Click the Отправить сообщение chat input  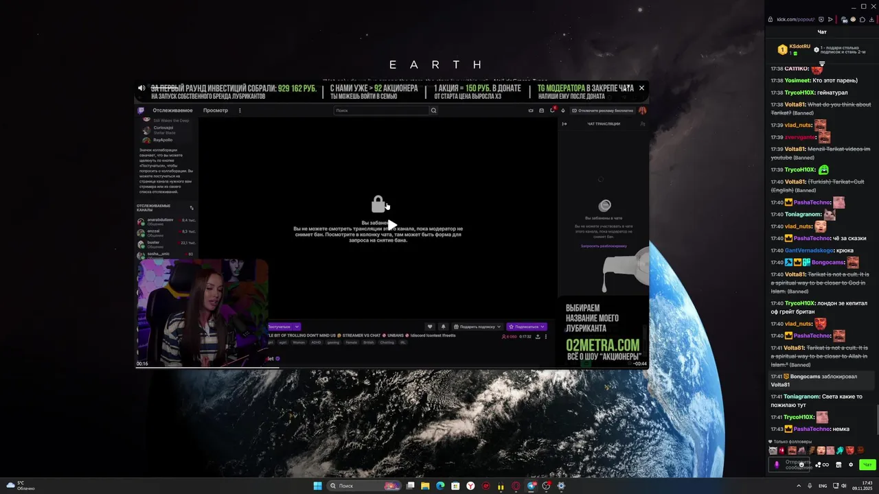click(789, 464)
